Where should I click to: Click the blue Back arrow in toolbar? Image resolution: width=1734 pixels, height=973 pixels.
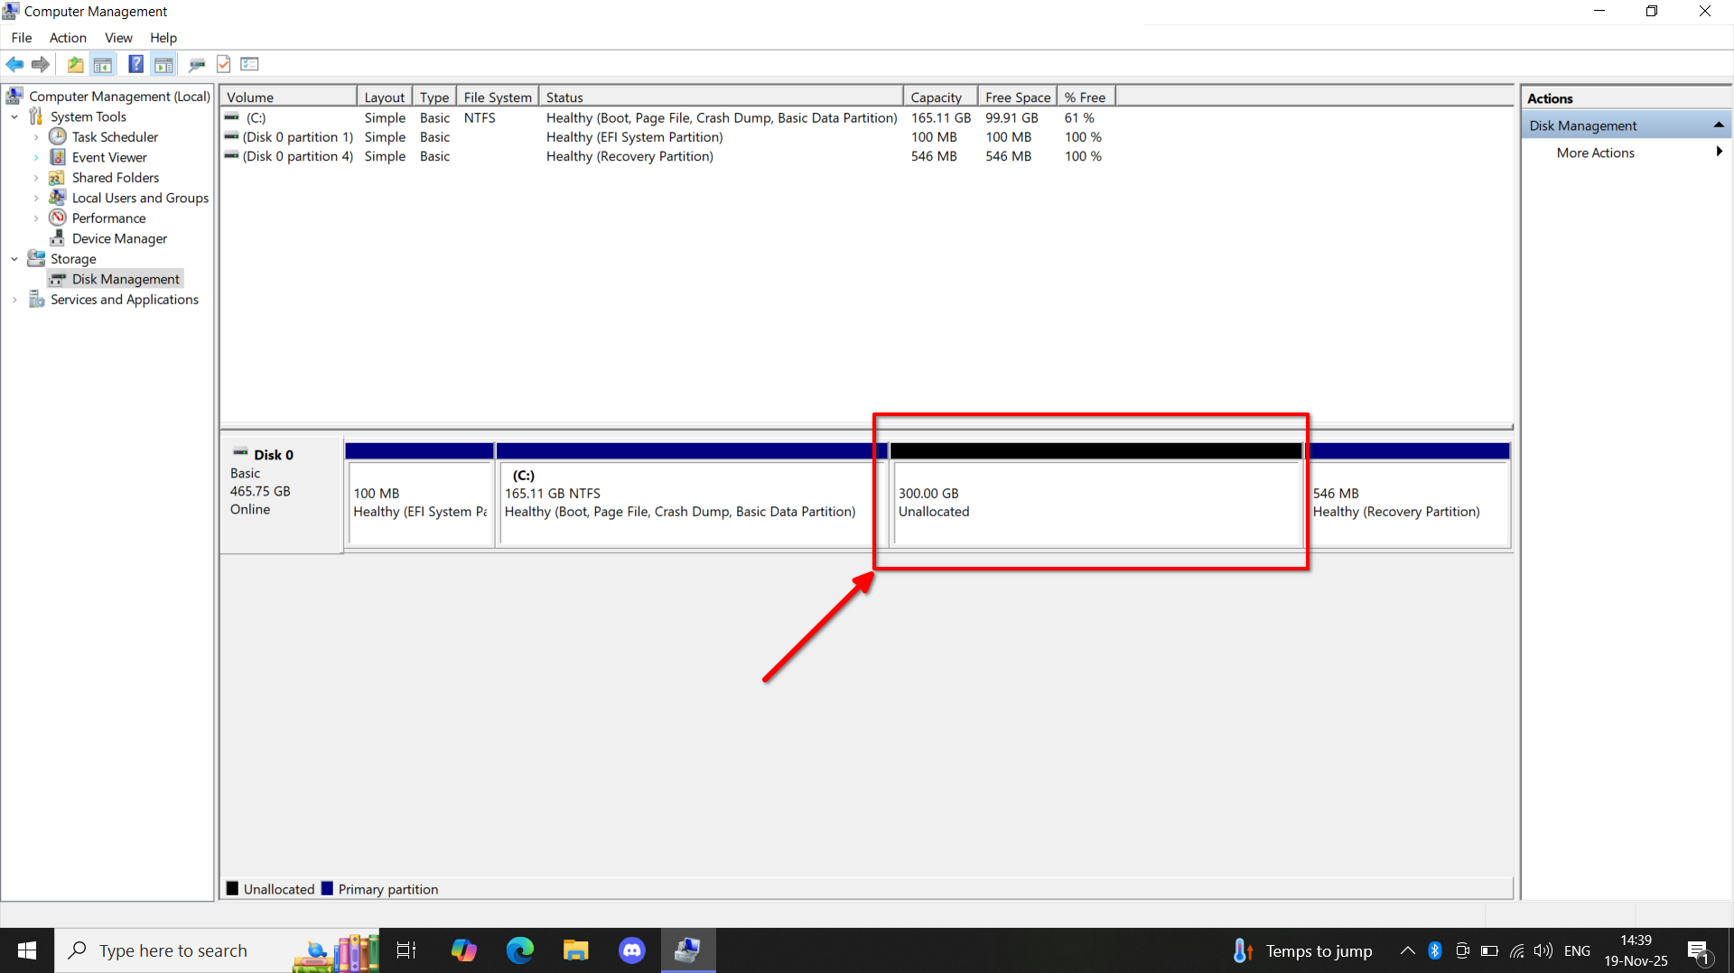(x=14, y=64)
